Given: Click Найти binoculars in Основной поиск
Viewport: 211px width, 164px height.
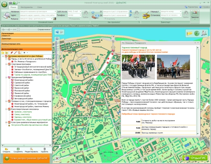Looking at the screenshot, I should [x=85, y=14].
